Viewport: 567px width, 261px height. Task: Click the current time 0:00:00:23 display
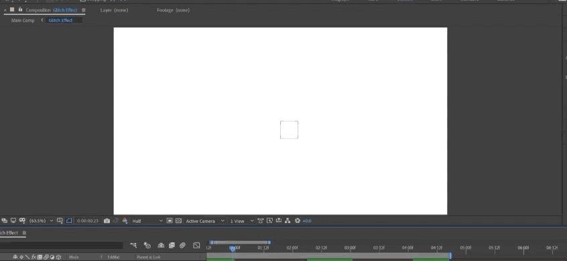point(88,221)
